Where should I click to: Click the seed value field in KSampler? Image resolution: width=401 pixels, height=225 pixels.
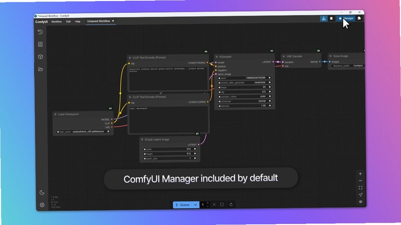tap(245, 78)
